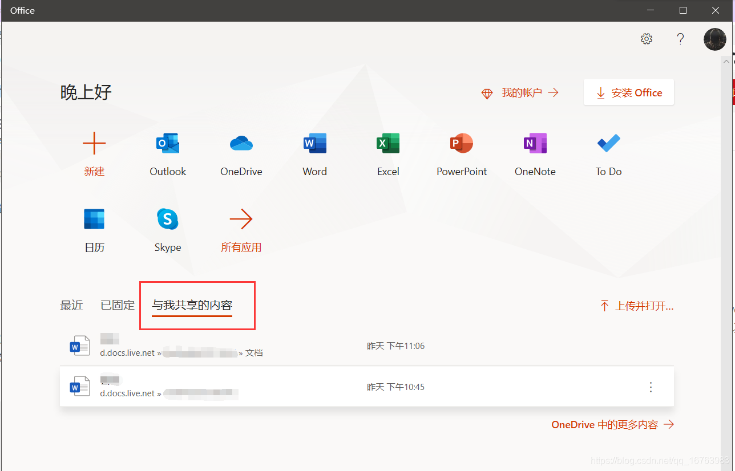The height and width of the screenshot is (471, 735).
Task: Select the document row dated 昨天 下午10:45
Action: [367, 387]
